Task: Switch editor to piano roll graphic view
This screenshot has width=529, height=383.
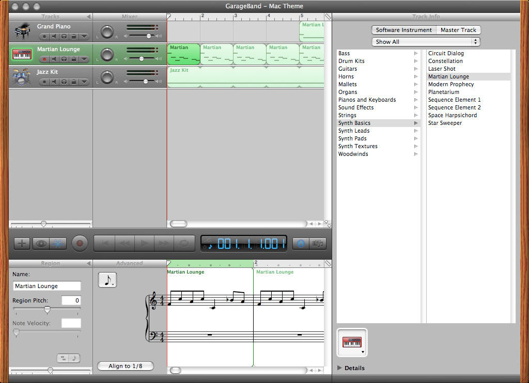Action: click(x=63, y=358)
